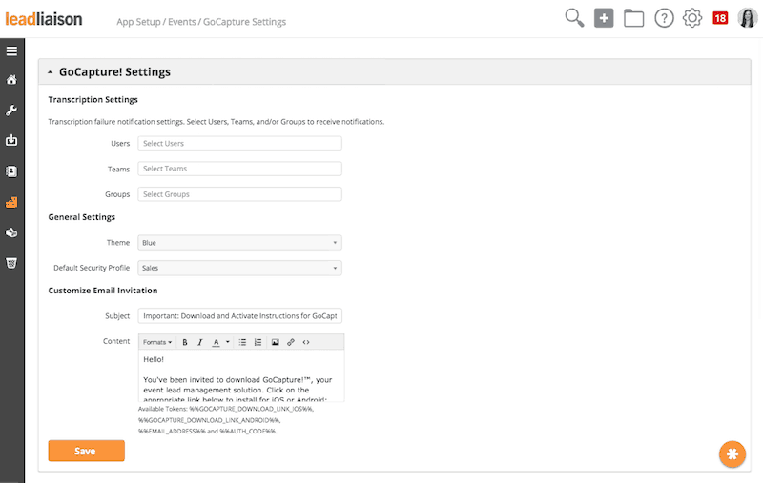Screen dimensions: 763x483
Task: Open the Theme dropdown showing Blue
Action: coord(240,243)
